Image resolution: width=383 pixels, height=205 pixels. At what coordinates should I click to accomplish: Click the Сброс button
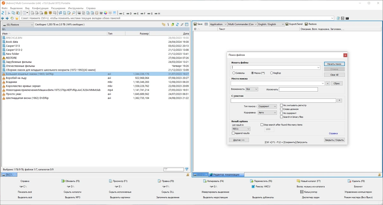tap(336, 83)
